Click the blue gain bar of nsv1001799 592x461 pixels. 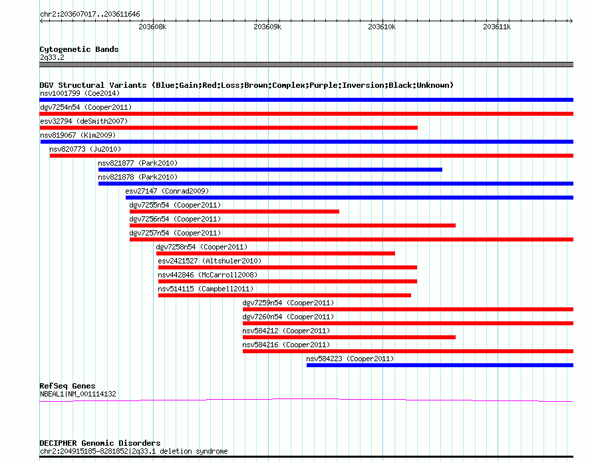pos(306,100)
